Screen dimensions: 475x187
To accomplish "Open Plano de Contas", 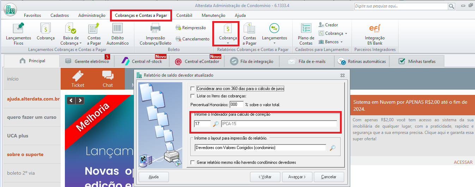I will [x=306, y=34].
